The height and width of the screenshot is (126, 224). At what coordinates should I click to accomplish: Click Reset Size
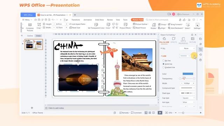point(75,28)
